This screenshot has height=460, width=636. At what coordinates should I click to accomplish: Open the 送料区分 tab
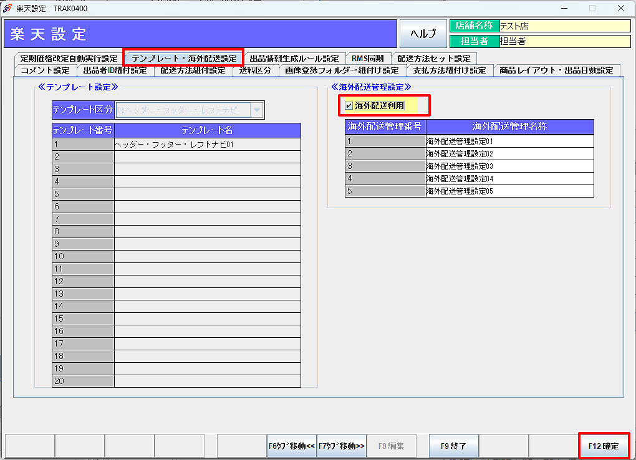[255, 70]
